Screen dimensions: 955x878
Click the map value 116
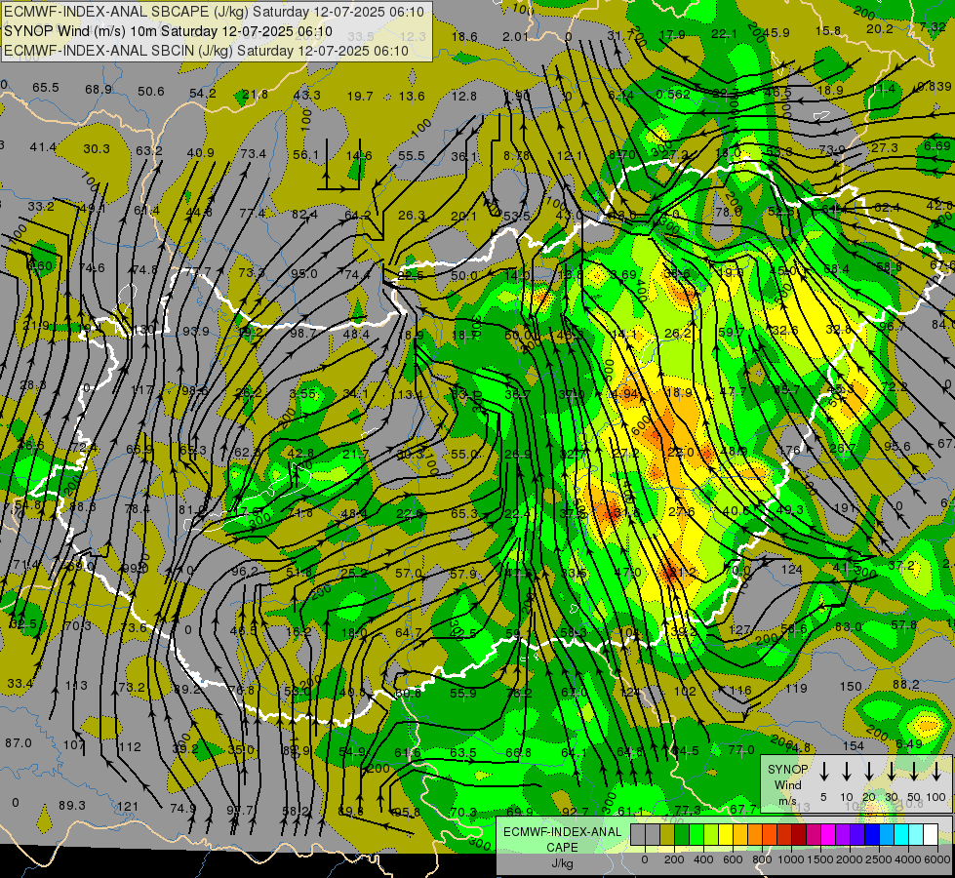tap(740, 691)
